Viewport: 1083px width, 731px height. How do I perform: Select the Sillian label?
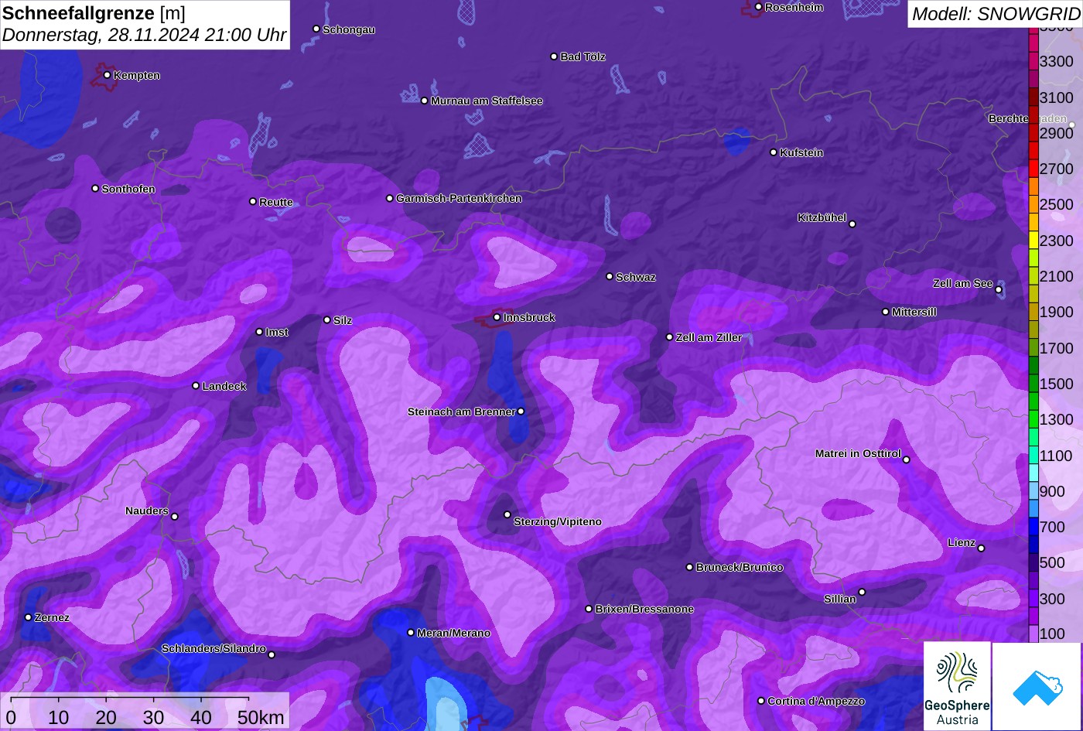coord(840,599)
